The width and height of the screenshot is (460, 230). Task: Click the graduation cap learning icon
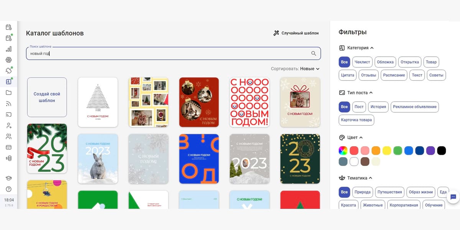click(x=8, y=178)
